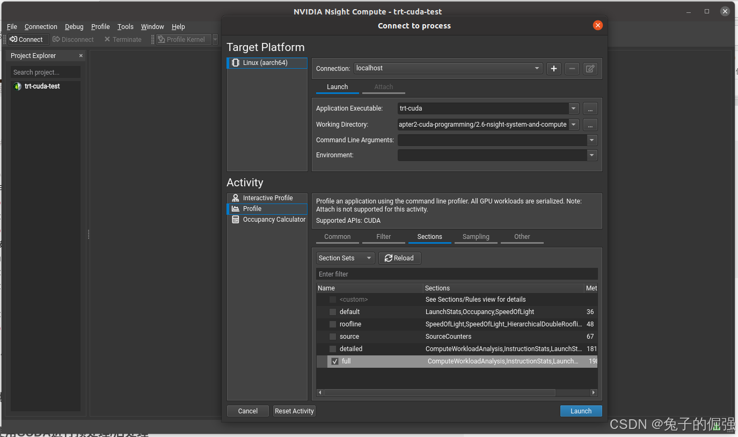Open the Debug menu
Image resolution: width=738 pixels, height=437 pixels.
click(x=74, y=27)
